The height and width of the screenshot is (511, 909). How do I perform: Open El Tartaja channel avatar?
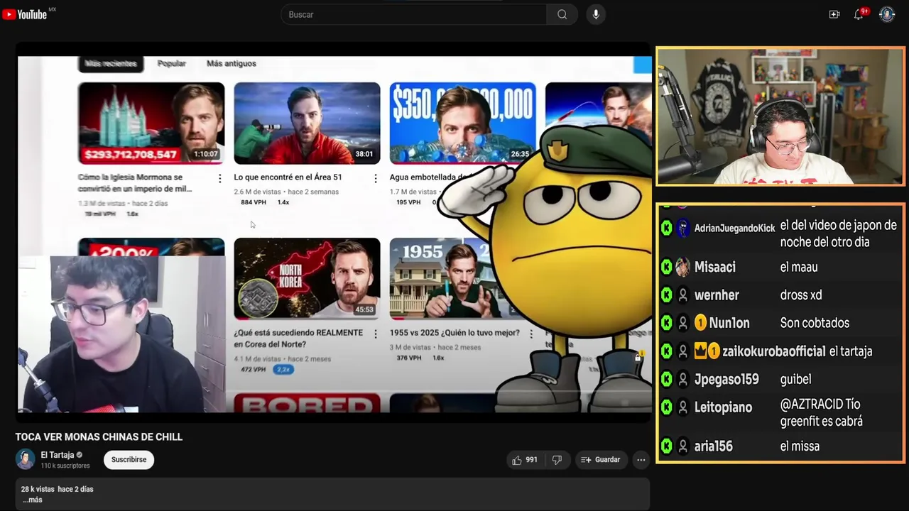[x=26, y=459]
